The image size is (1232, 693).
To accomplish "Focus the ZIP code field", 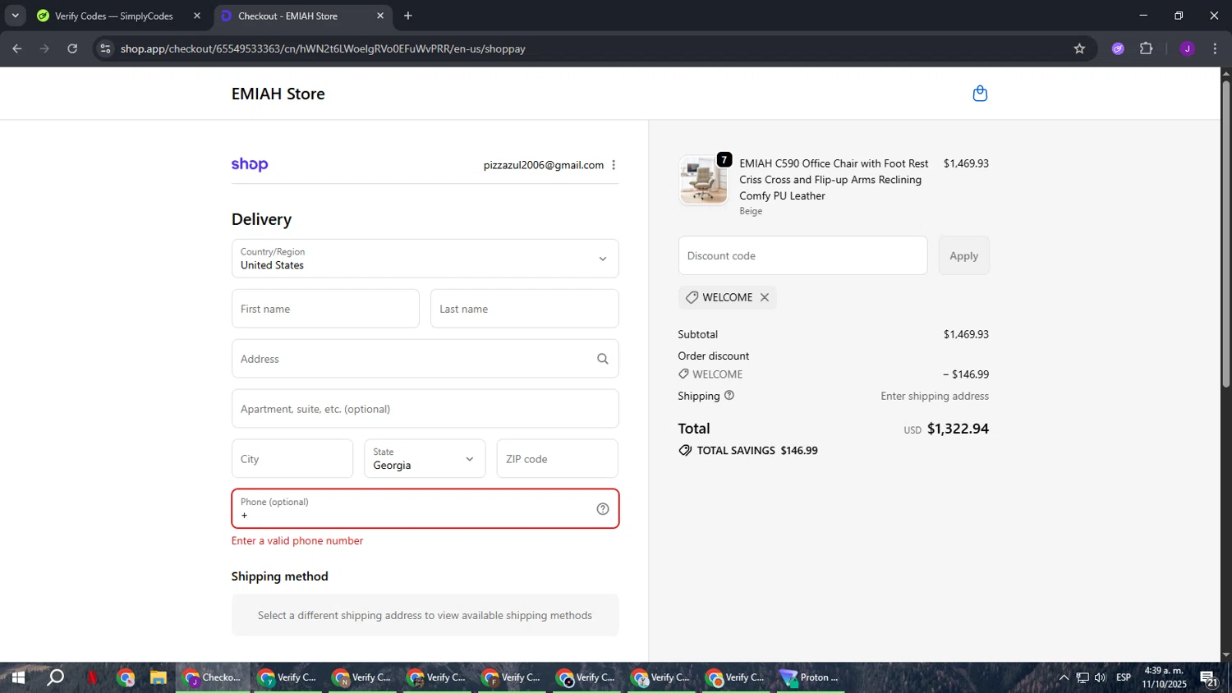I will tap(557, 459).
